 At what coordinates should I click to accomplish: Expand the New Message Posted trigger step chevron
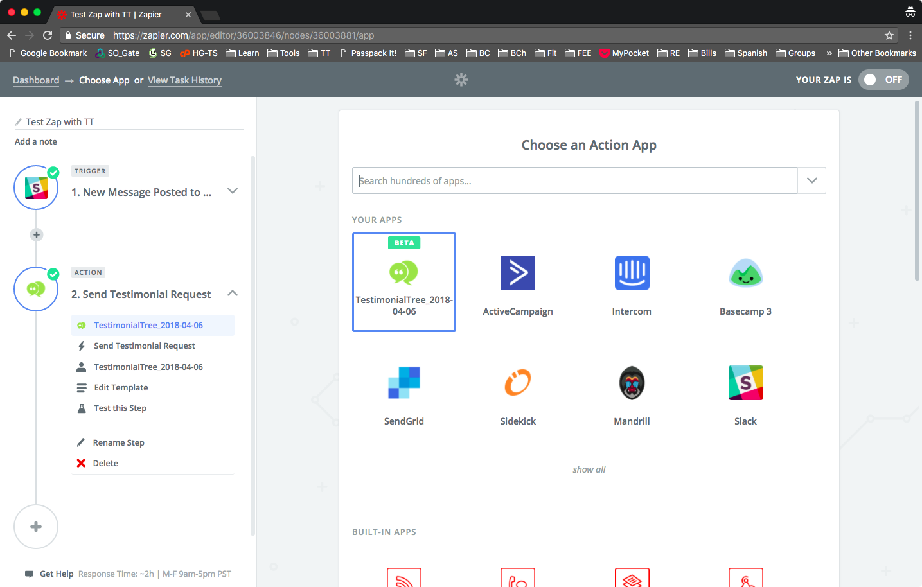pos(233,191)
